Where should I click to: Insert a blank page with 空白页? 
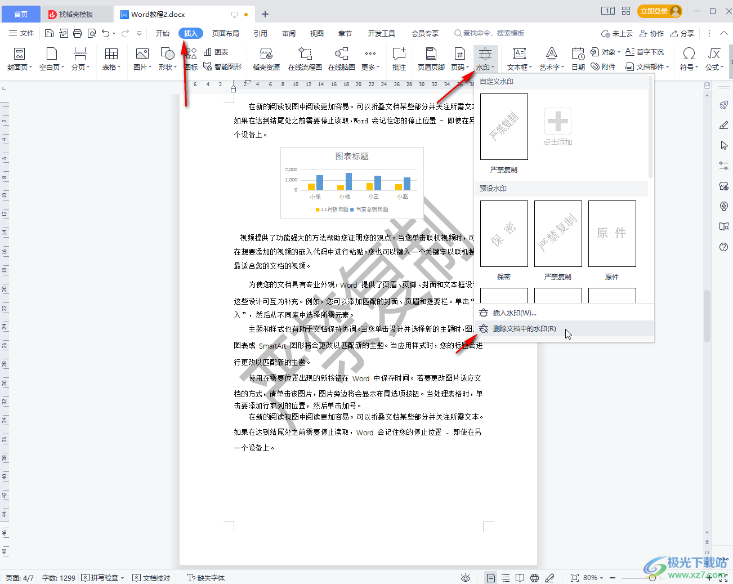[52, 59]
